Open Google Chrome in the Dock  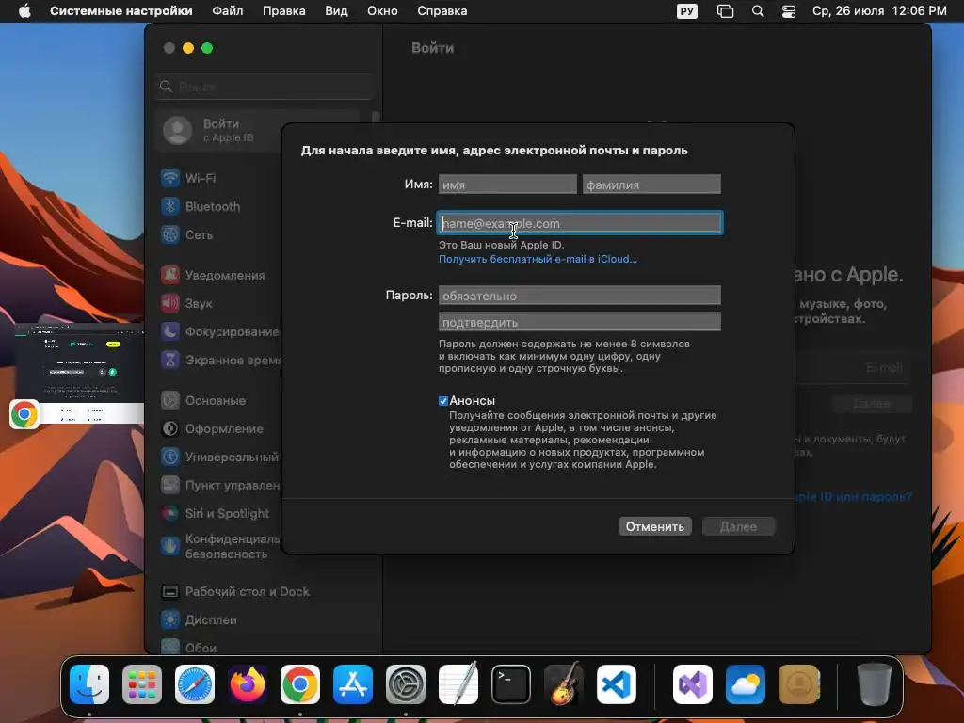tap(300, 684)
